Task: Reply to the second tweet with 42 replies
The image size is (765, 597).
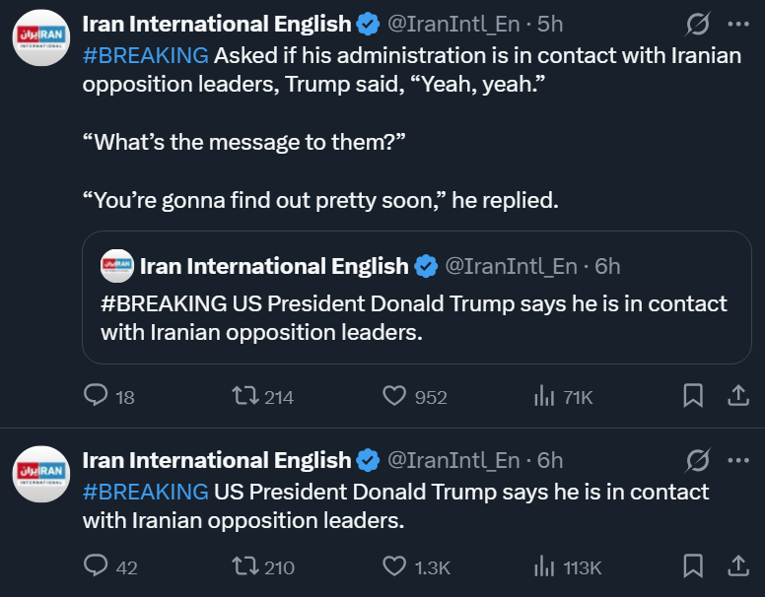Action: click(x=97, y=566)
